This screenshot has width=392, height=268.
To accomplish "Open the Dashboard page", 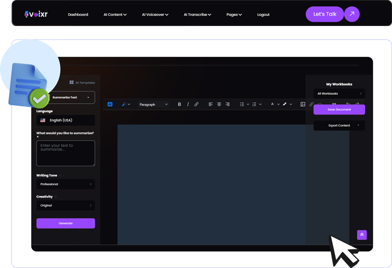I will pos(78,15).
